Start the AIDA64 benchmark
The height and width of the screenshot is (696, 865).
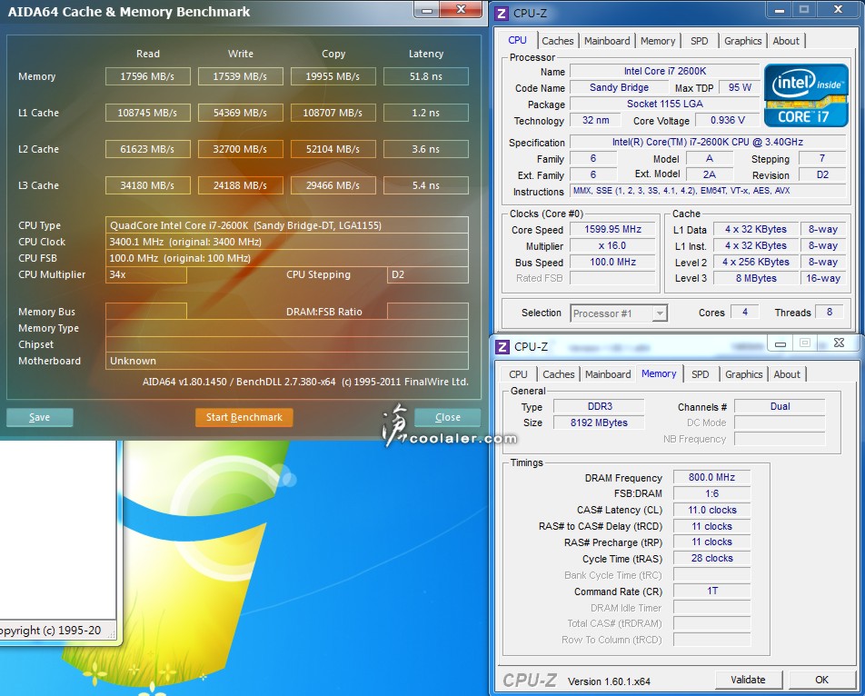click(x=244, y=417)
